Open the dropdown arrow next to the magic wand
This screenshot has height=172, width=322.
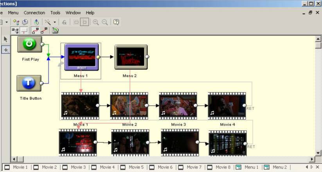[55, 22]
